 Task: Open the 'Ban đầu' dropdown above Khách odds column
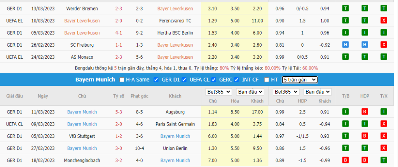[250, 92]
